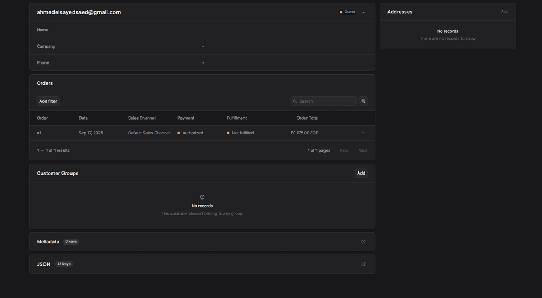Image resolution: width=542 pixels, height=298 pixels.
Task: Click the Not fulfilled status label
Action: click(242, 133)
